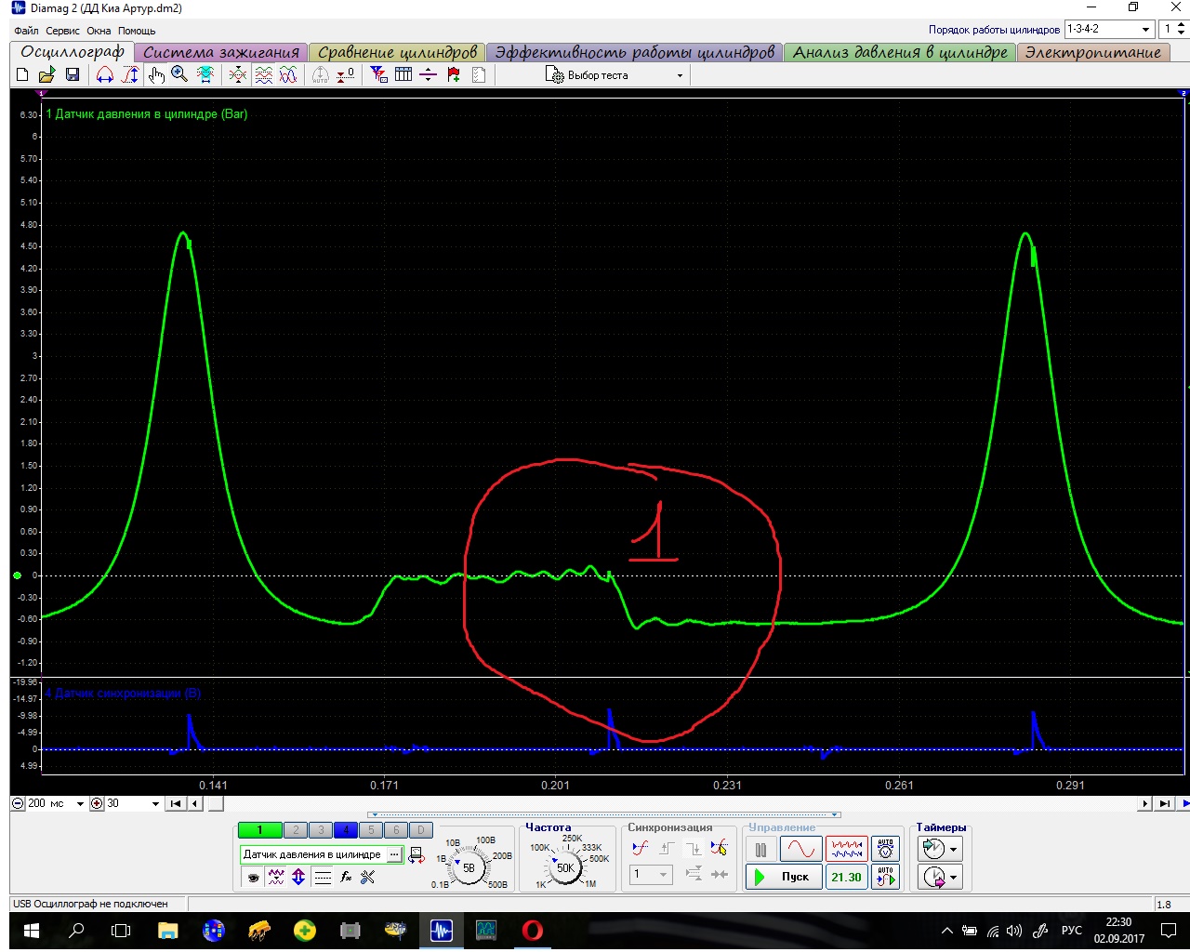The height and width of the screenshot is (952, 1190).
Task: Toggle channel 3 button
Action: tap(321, 830)
